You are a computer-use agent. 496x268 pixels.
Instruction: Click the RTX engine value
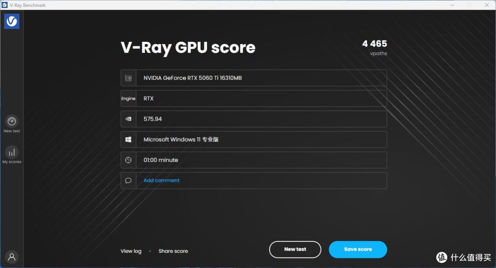[x=148, y=99]
